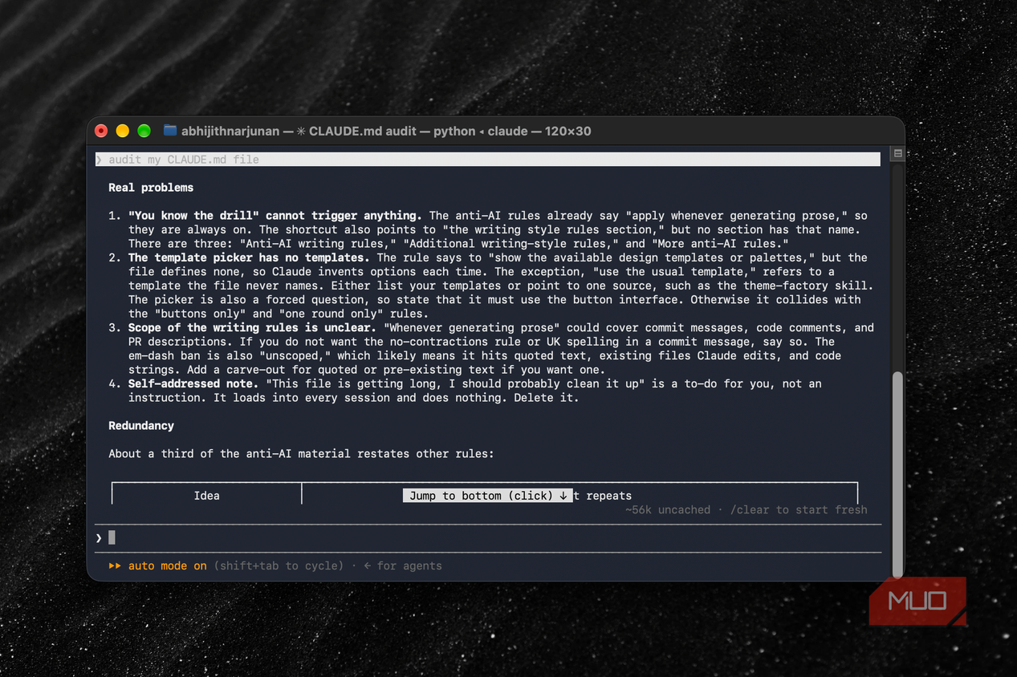Image resolution: width=1017 pixels, height=677 pixels.
Task: Click '(shift+tab to cycle)' hint text
Action: coord(279,566)
